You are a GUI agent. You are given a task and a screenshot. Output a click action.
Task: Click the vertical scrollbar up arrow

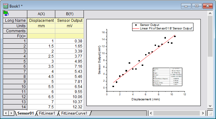(210, 14)
